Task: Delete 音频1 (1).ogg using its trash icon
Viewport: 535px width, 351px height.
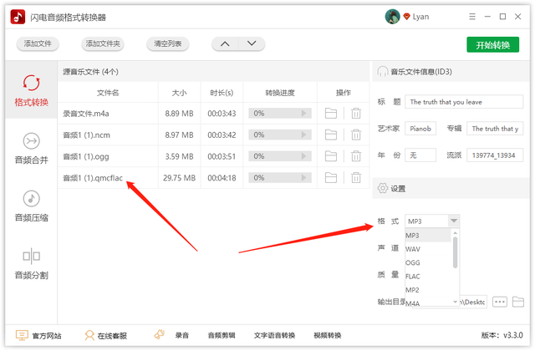Action: [356, 156]
